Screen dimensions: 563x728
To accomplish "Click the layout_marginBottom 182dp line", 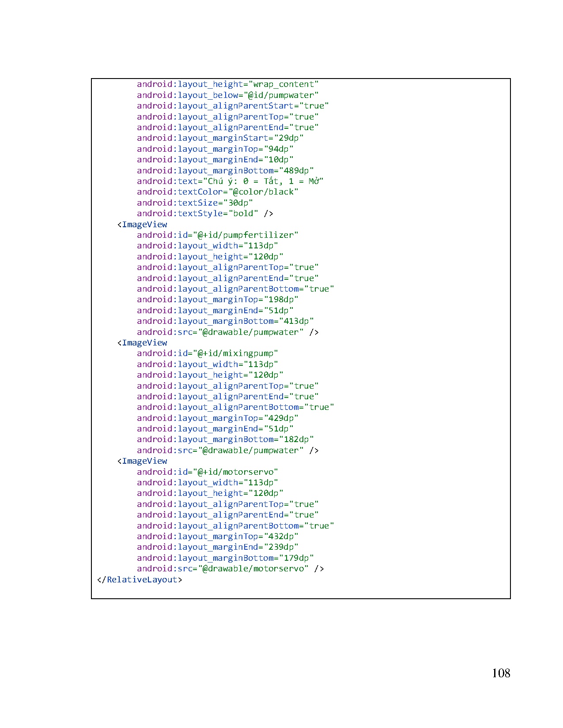I will (225, 439).
